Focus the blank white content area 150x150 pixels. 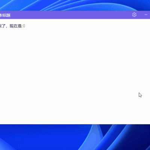coord(75,75)
